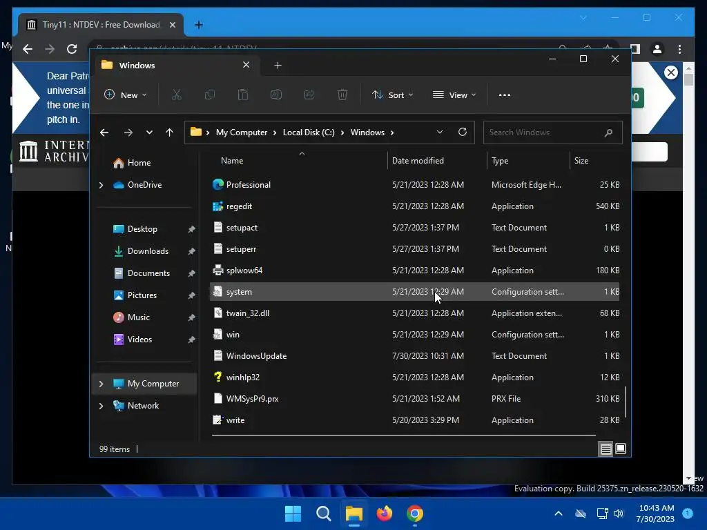
Task: Open a new Chrome tab
Action: pos(199,25)
